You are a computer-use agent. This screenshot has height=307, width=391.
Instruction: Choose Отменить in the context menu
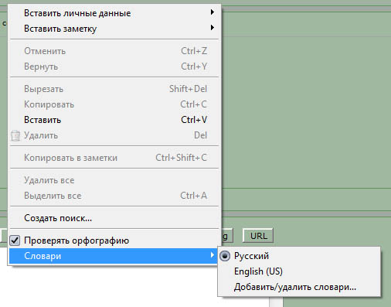coord(114,51)
